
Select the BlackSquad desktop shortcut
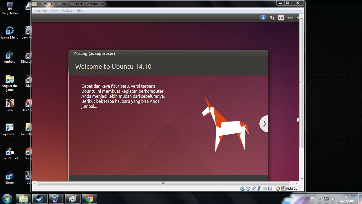click(10, 153)
